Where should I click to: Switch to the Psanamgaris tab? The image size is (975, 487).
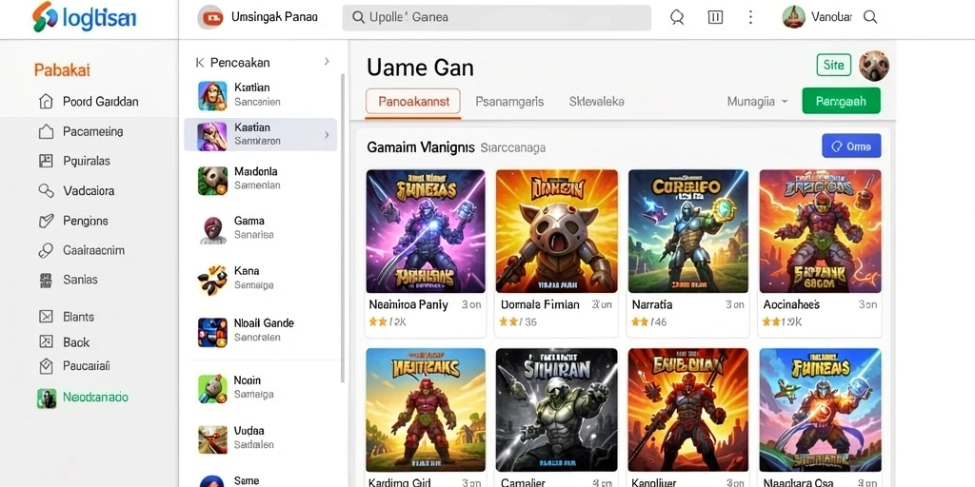[509, 101]
